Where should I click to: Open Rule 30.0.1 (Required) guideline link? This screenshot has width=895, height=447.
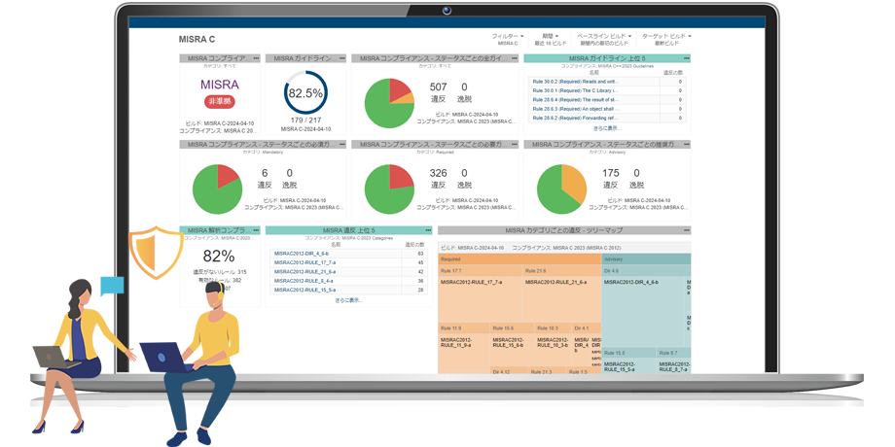575,90
